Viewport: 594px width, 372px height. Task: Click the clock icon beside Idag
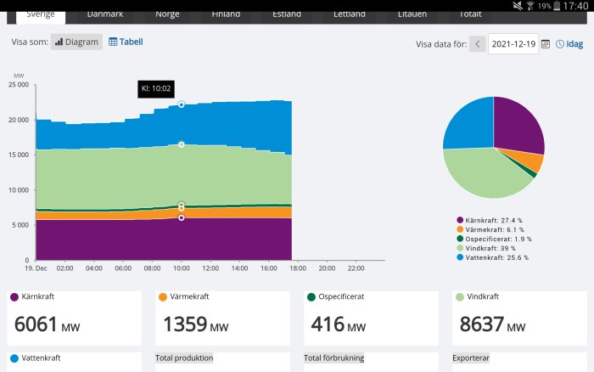click(560, 44)
